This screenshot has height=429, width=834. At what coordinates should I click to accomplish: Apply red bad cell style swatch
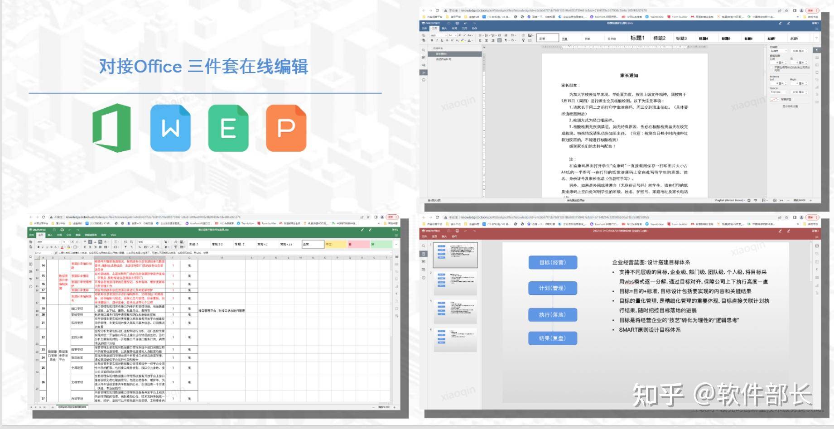[358, 244]
